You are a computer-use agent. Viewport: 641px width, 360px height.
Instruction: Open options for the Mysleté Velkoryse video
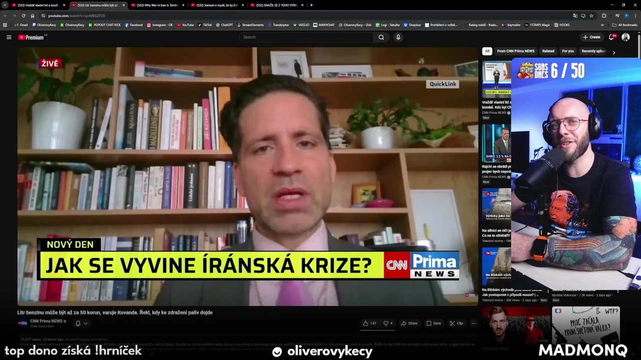coord(618,290)
